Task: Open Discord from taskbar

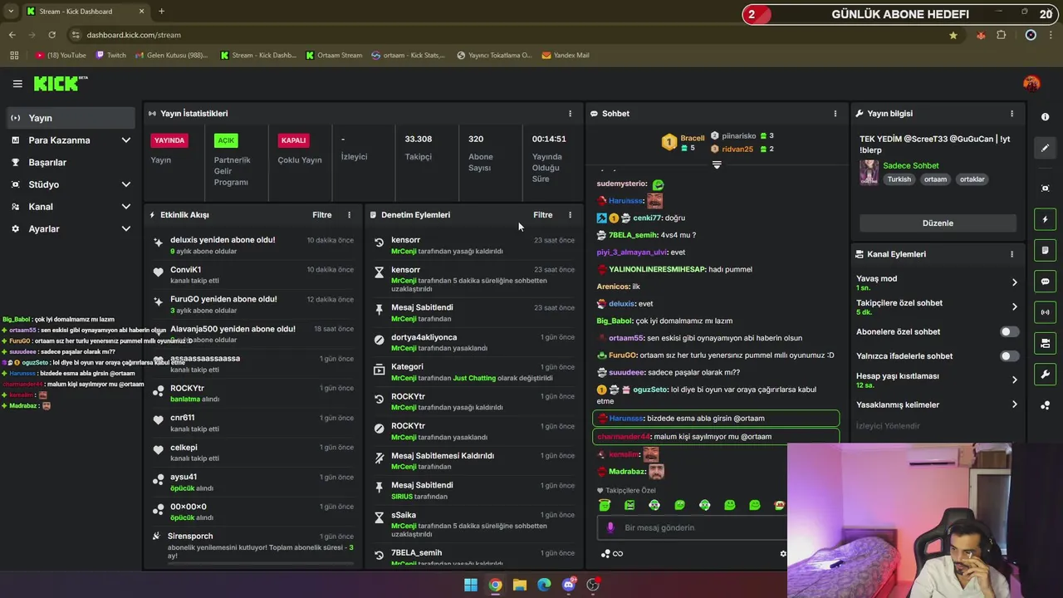Action: click(569, 585)
